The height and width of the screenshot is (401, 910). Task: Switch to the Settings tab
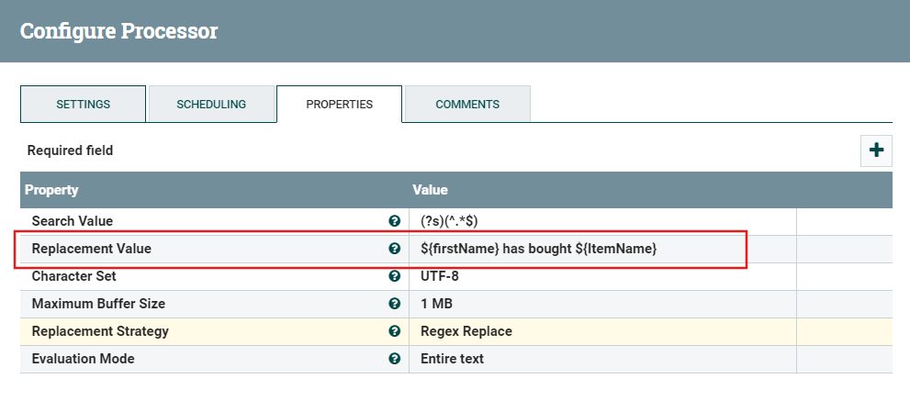83,105
